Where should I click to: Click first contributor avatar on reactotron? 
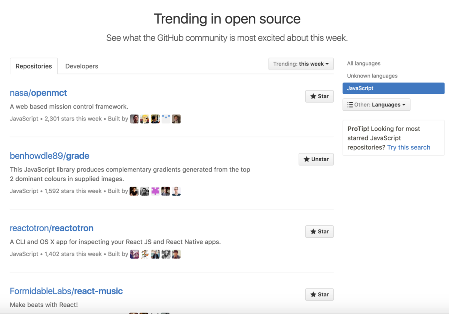(134, 254)
